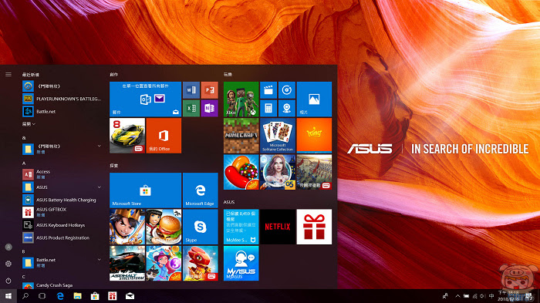The height and width of the screenshot is (303, 540).
Task: Open Access from the app list
Action: (x=62, y=174)
